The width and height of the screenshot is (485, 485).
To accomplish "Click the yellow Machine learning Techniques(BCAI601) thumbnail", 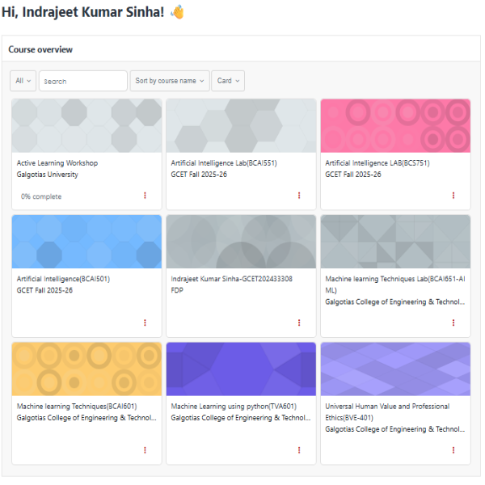I will pos(86,369).
